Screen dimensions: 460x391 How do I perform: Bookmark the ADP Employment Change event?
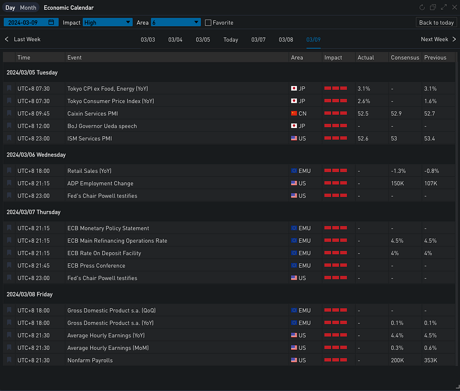[9, 183]
